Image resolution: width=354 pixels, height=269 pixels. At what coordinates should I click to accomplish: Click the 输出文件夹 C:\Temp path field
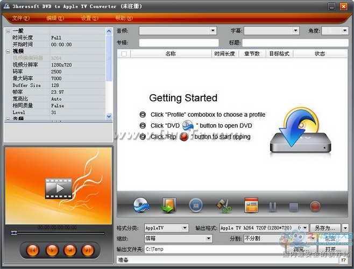[x=215, y=249]
